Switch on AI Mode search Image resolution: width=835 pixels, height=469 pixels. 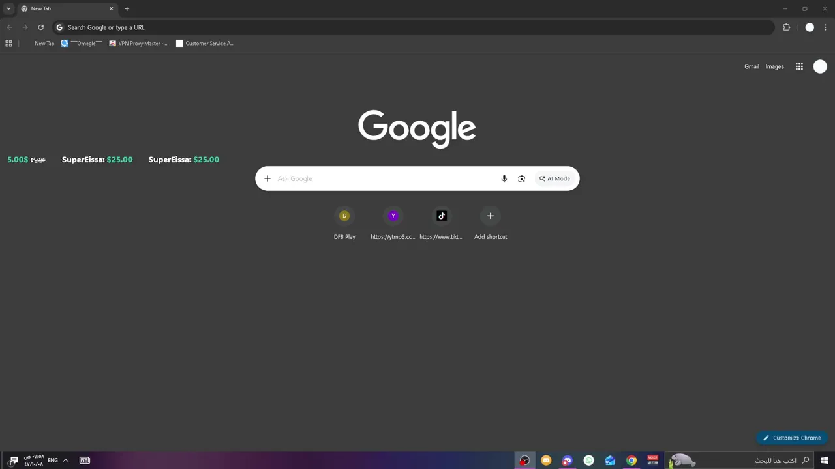[554, 178]
